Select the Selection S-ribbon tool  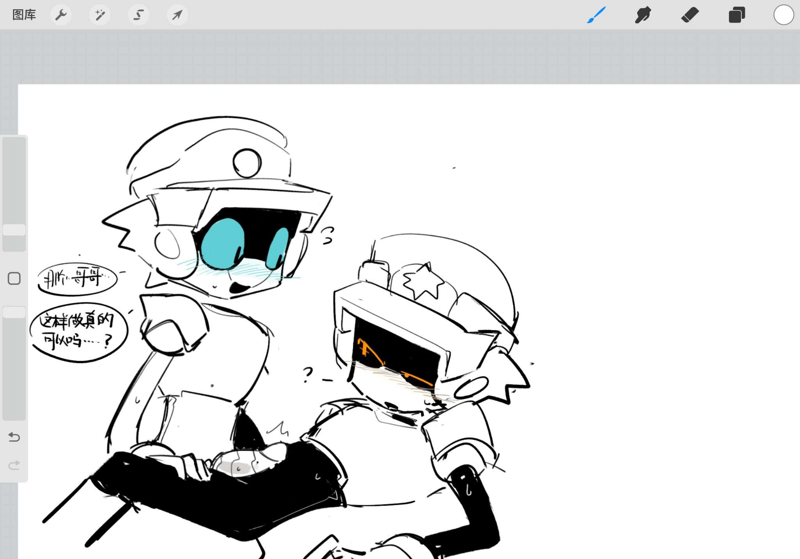tap(139, 15)
